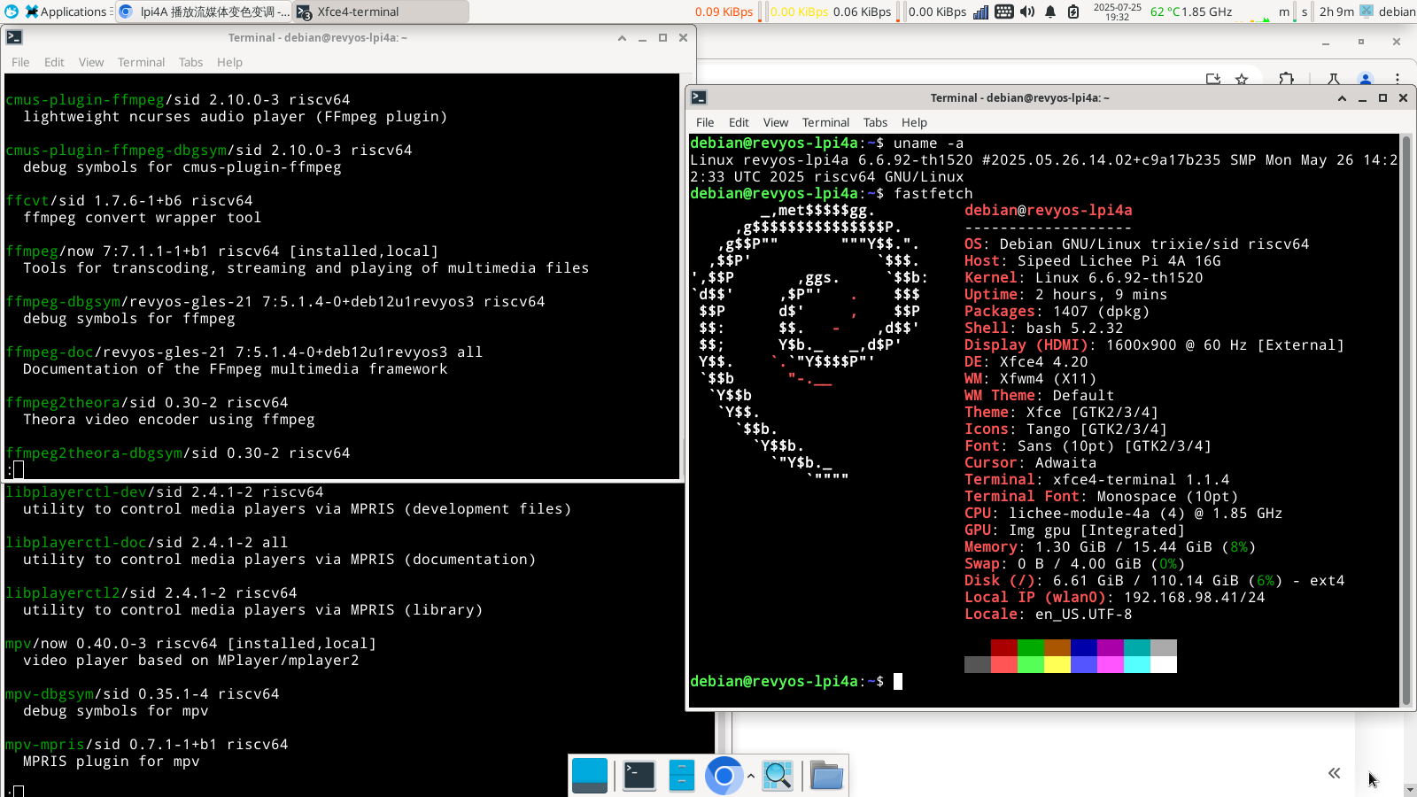Click the red color block in fastfetch

(x=1003, y=647)
